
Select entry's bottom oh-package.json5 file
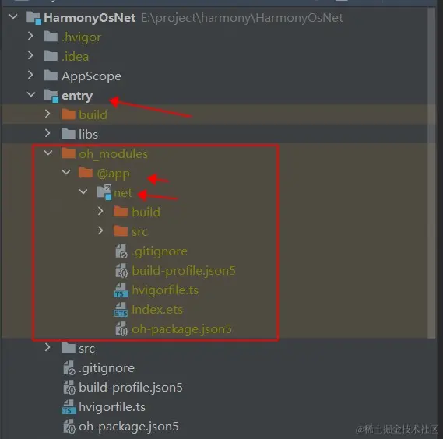click(128, 427)
